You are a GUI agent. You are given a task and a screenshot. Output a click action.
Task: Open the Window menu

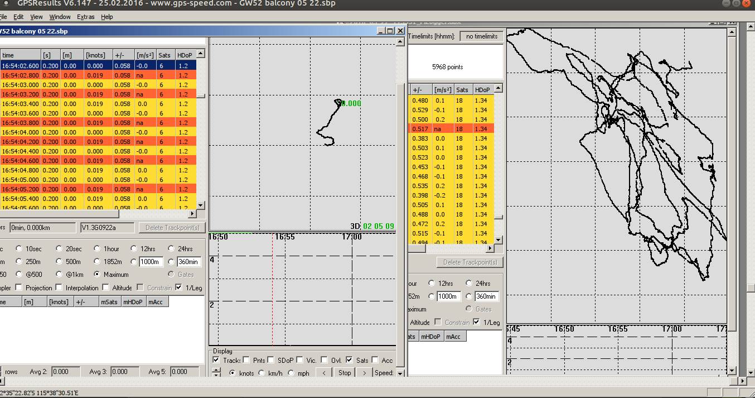[60, 17]
